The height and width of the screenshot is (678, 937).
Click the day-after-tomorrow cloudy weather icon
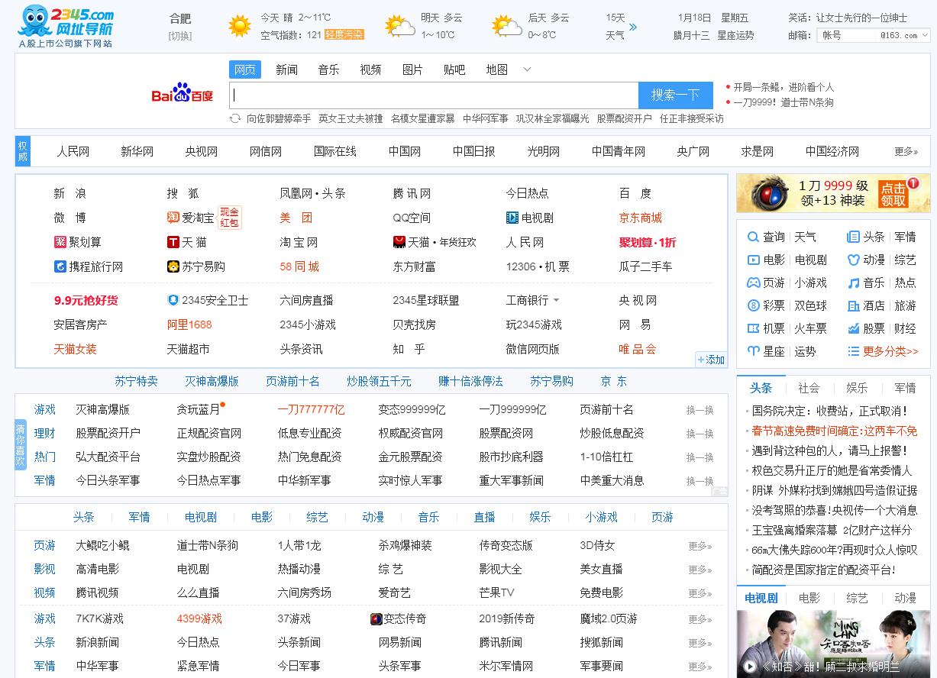pos(507,26)
